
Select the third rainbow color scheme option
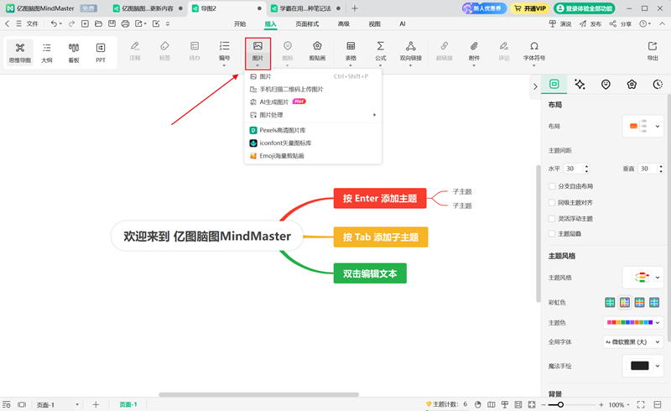[x=639, y=303]
